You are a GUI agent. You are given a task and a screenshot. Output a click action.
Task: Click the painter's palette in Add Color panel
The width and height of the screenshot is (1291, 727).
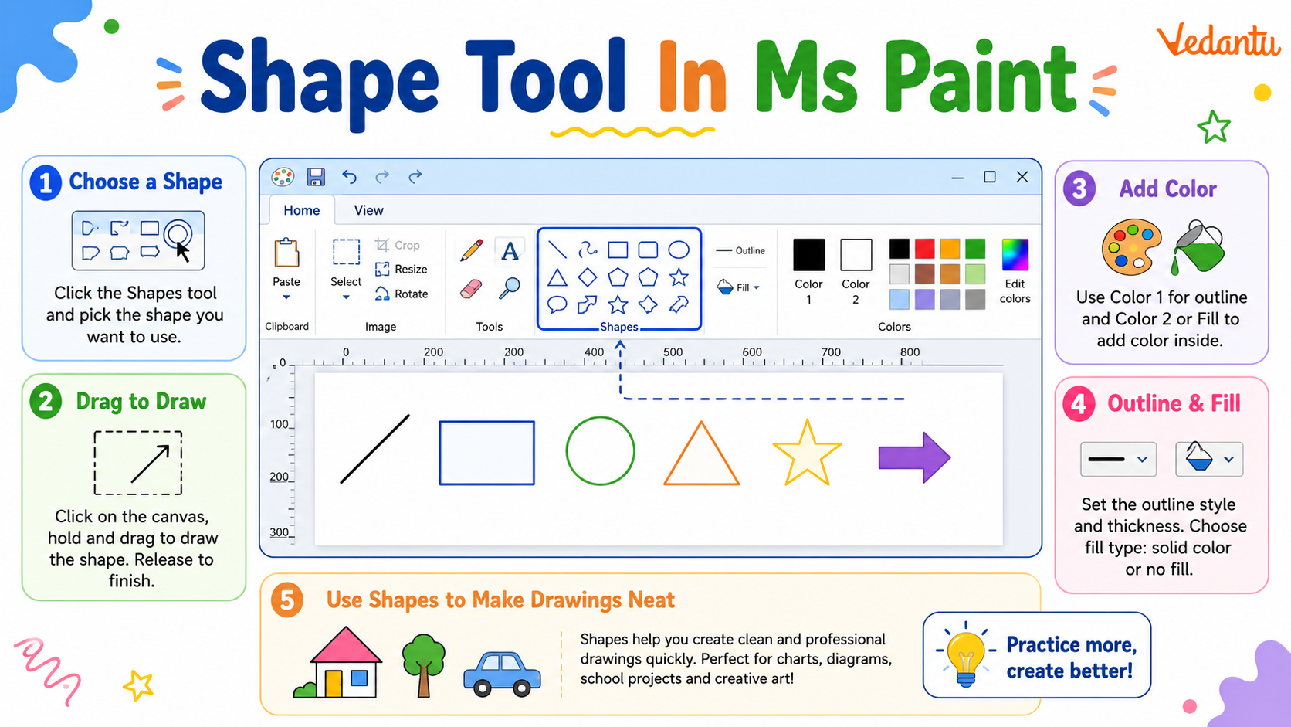pos(1132,247)
